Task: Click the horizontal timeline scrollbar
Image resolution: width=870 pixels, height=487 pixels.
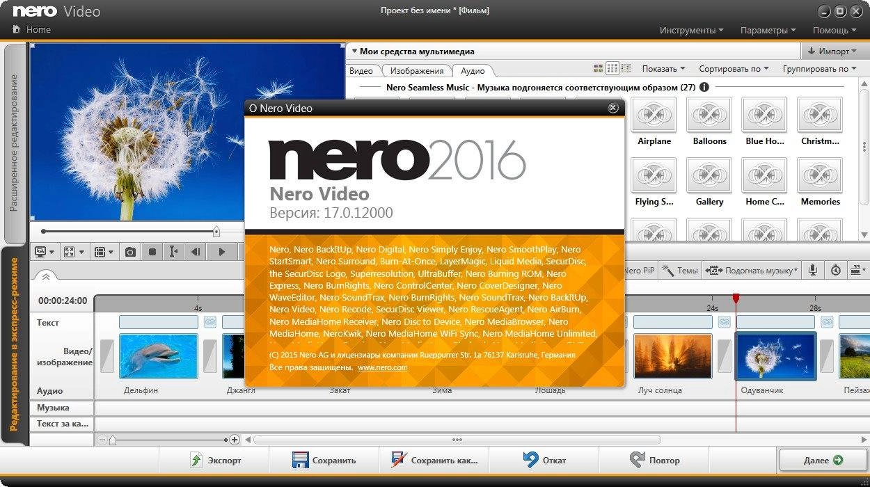Action: 457,440
